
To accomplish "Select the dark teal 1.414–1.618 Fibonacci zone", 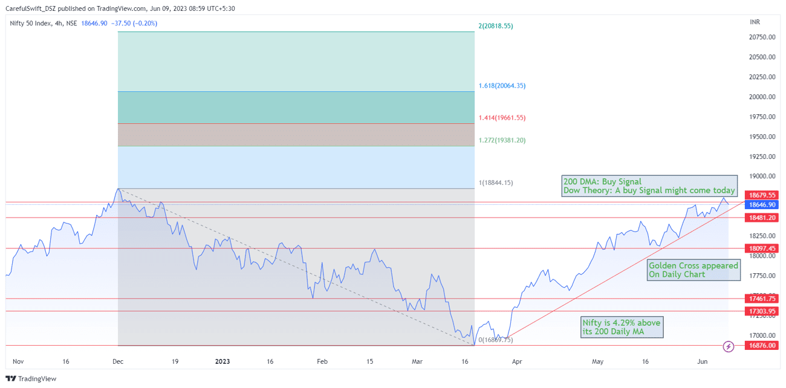I will coord(296,108).
